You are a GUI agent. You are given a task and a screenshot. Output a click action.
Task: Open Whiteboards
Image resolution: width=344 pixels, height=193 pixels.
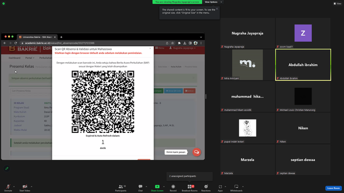[x=236, y=188]
